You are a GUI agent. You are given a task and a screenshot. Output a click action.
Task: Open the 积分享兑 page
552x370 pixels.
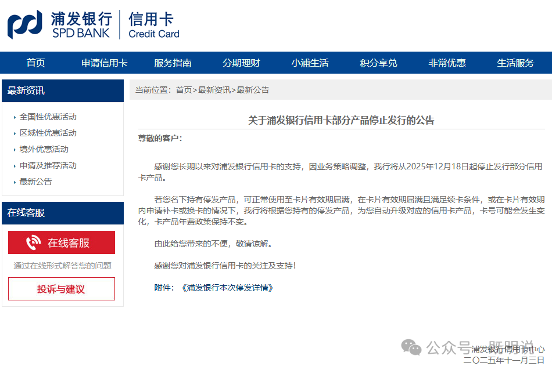click(x=378, y=63)
